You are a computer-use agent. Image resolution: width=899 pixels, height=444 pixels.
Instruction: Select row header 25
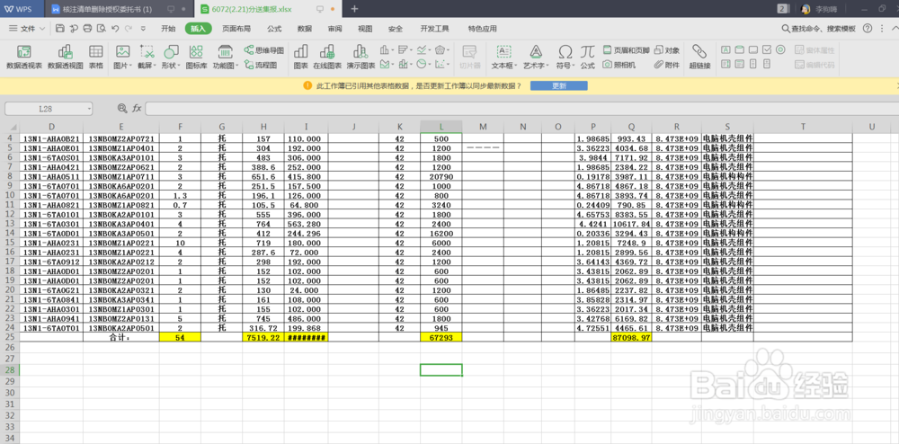coord(9,337)
